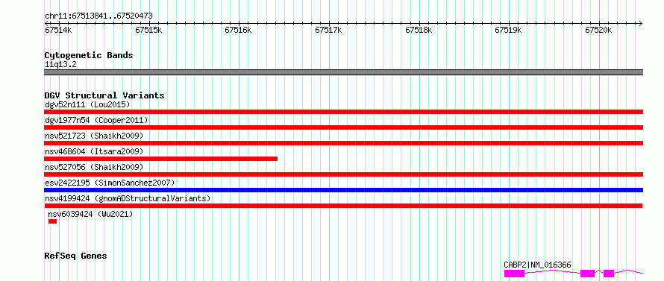Click the 67516k ruler tick label
This screenshot has width=664, height=281.
[239, 30]
